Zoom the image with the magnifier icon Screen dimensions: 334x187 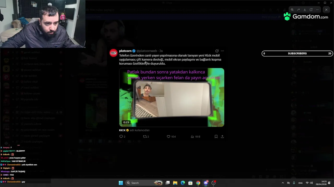[292, 10]
